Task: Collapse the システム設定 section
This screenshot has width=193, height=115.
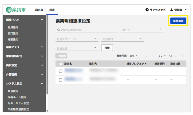Action: [x=42, y=83]
